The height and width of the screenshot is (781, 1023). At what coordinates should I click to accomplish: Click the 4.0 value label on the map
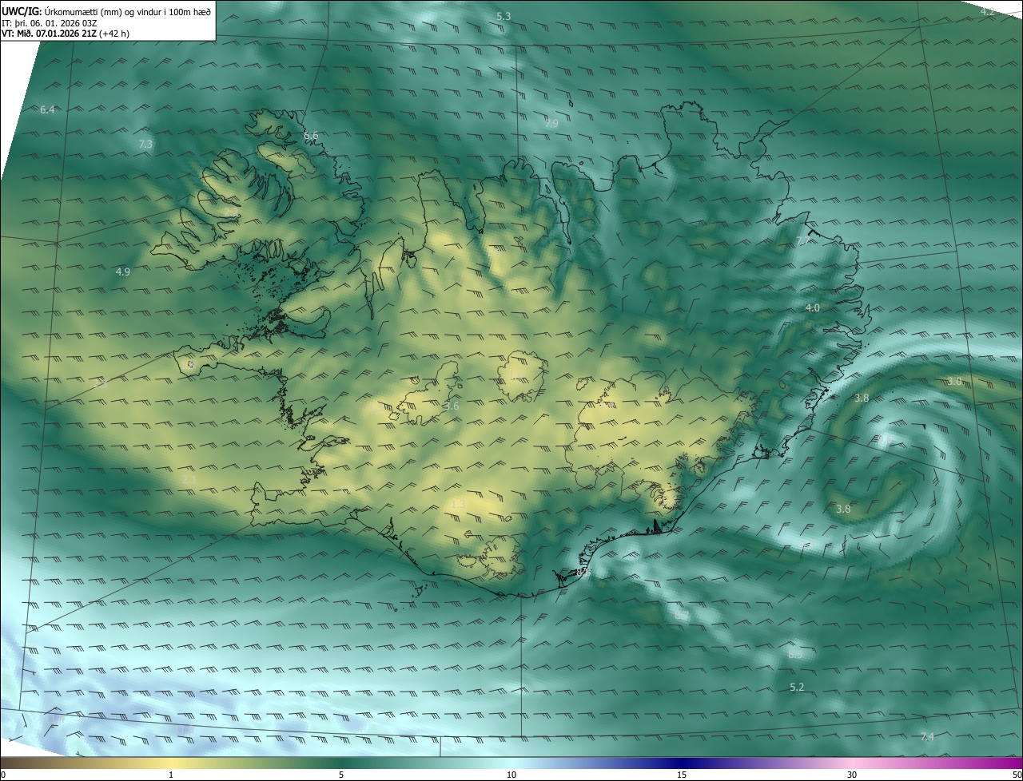(812, 307)
